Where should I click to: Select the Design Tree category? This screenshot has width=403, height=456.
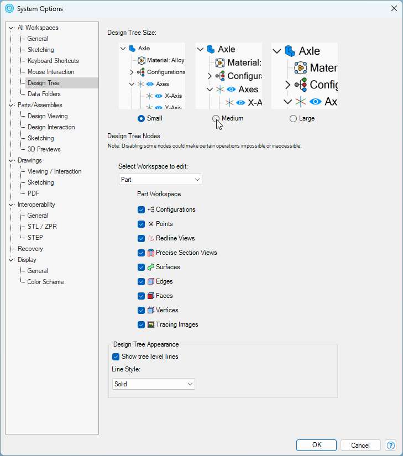coord(43,83)
